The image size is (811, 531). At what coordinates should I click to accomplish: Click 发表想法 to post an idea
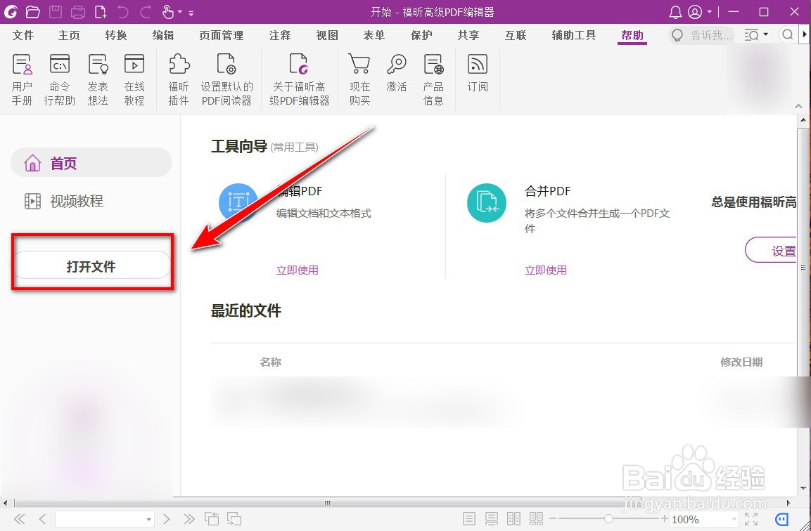coord(98,80)
